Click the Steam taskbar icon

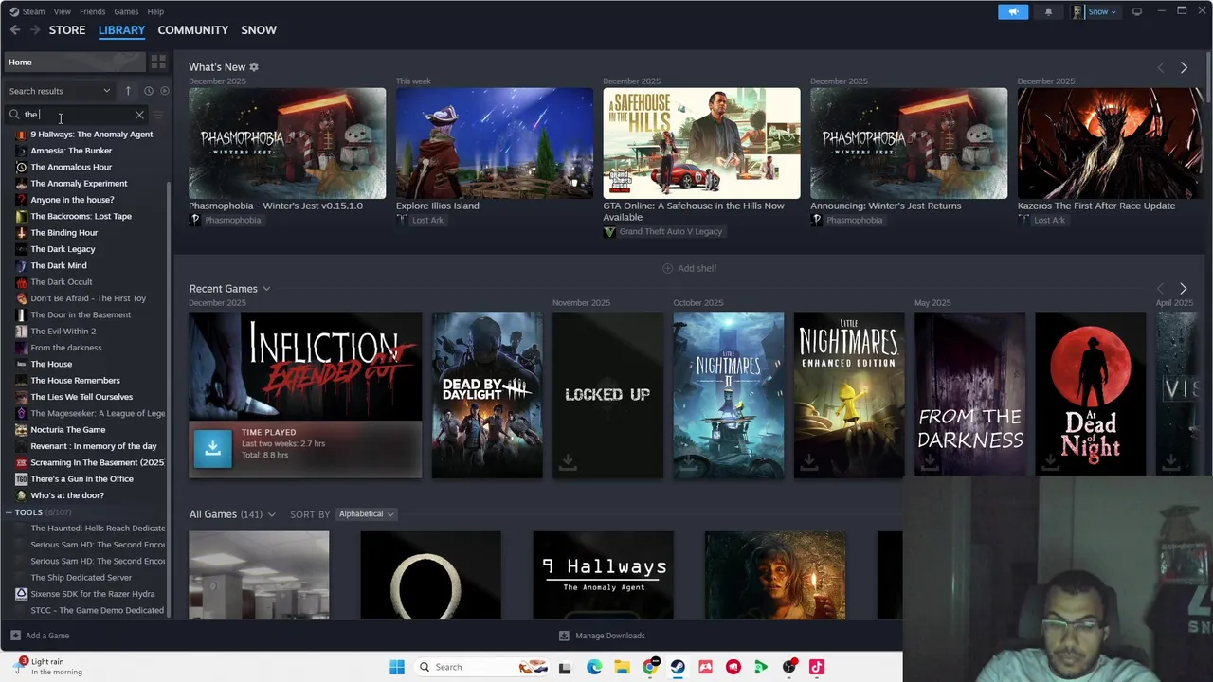pyautogui.click(x=678, y=667)
